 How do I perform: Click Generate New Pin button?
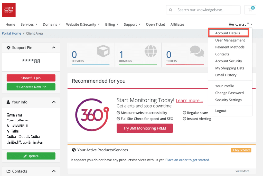(x=31, y=87)
